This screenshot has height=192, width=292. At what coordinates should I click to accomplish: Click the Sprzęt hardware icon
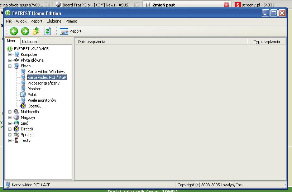click(16, 134)
